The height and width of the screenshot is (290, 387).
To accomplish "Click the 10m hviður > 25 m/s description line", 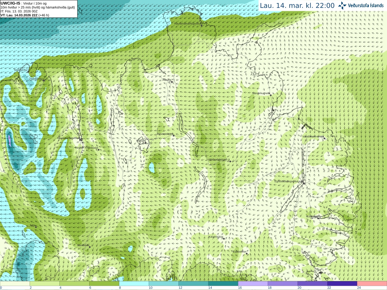I will click(x=38, y=7).
